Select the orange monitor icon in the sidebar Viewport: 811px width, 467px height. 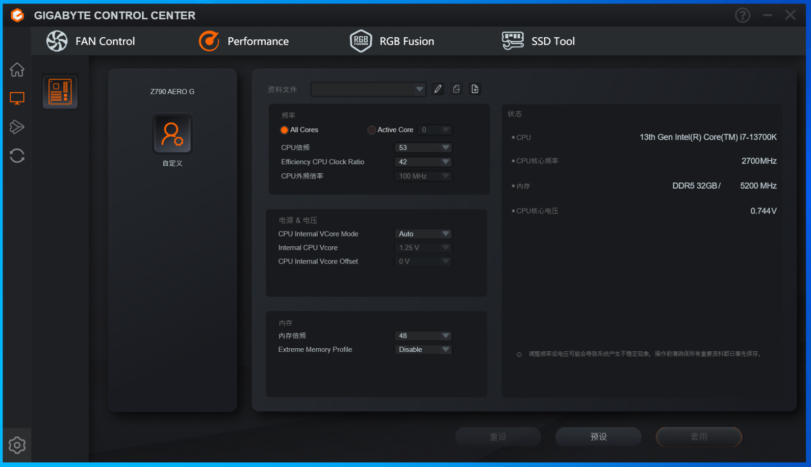17,98
